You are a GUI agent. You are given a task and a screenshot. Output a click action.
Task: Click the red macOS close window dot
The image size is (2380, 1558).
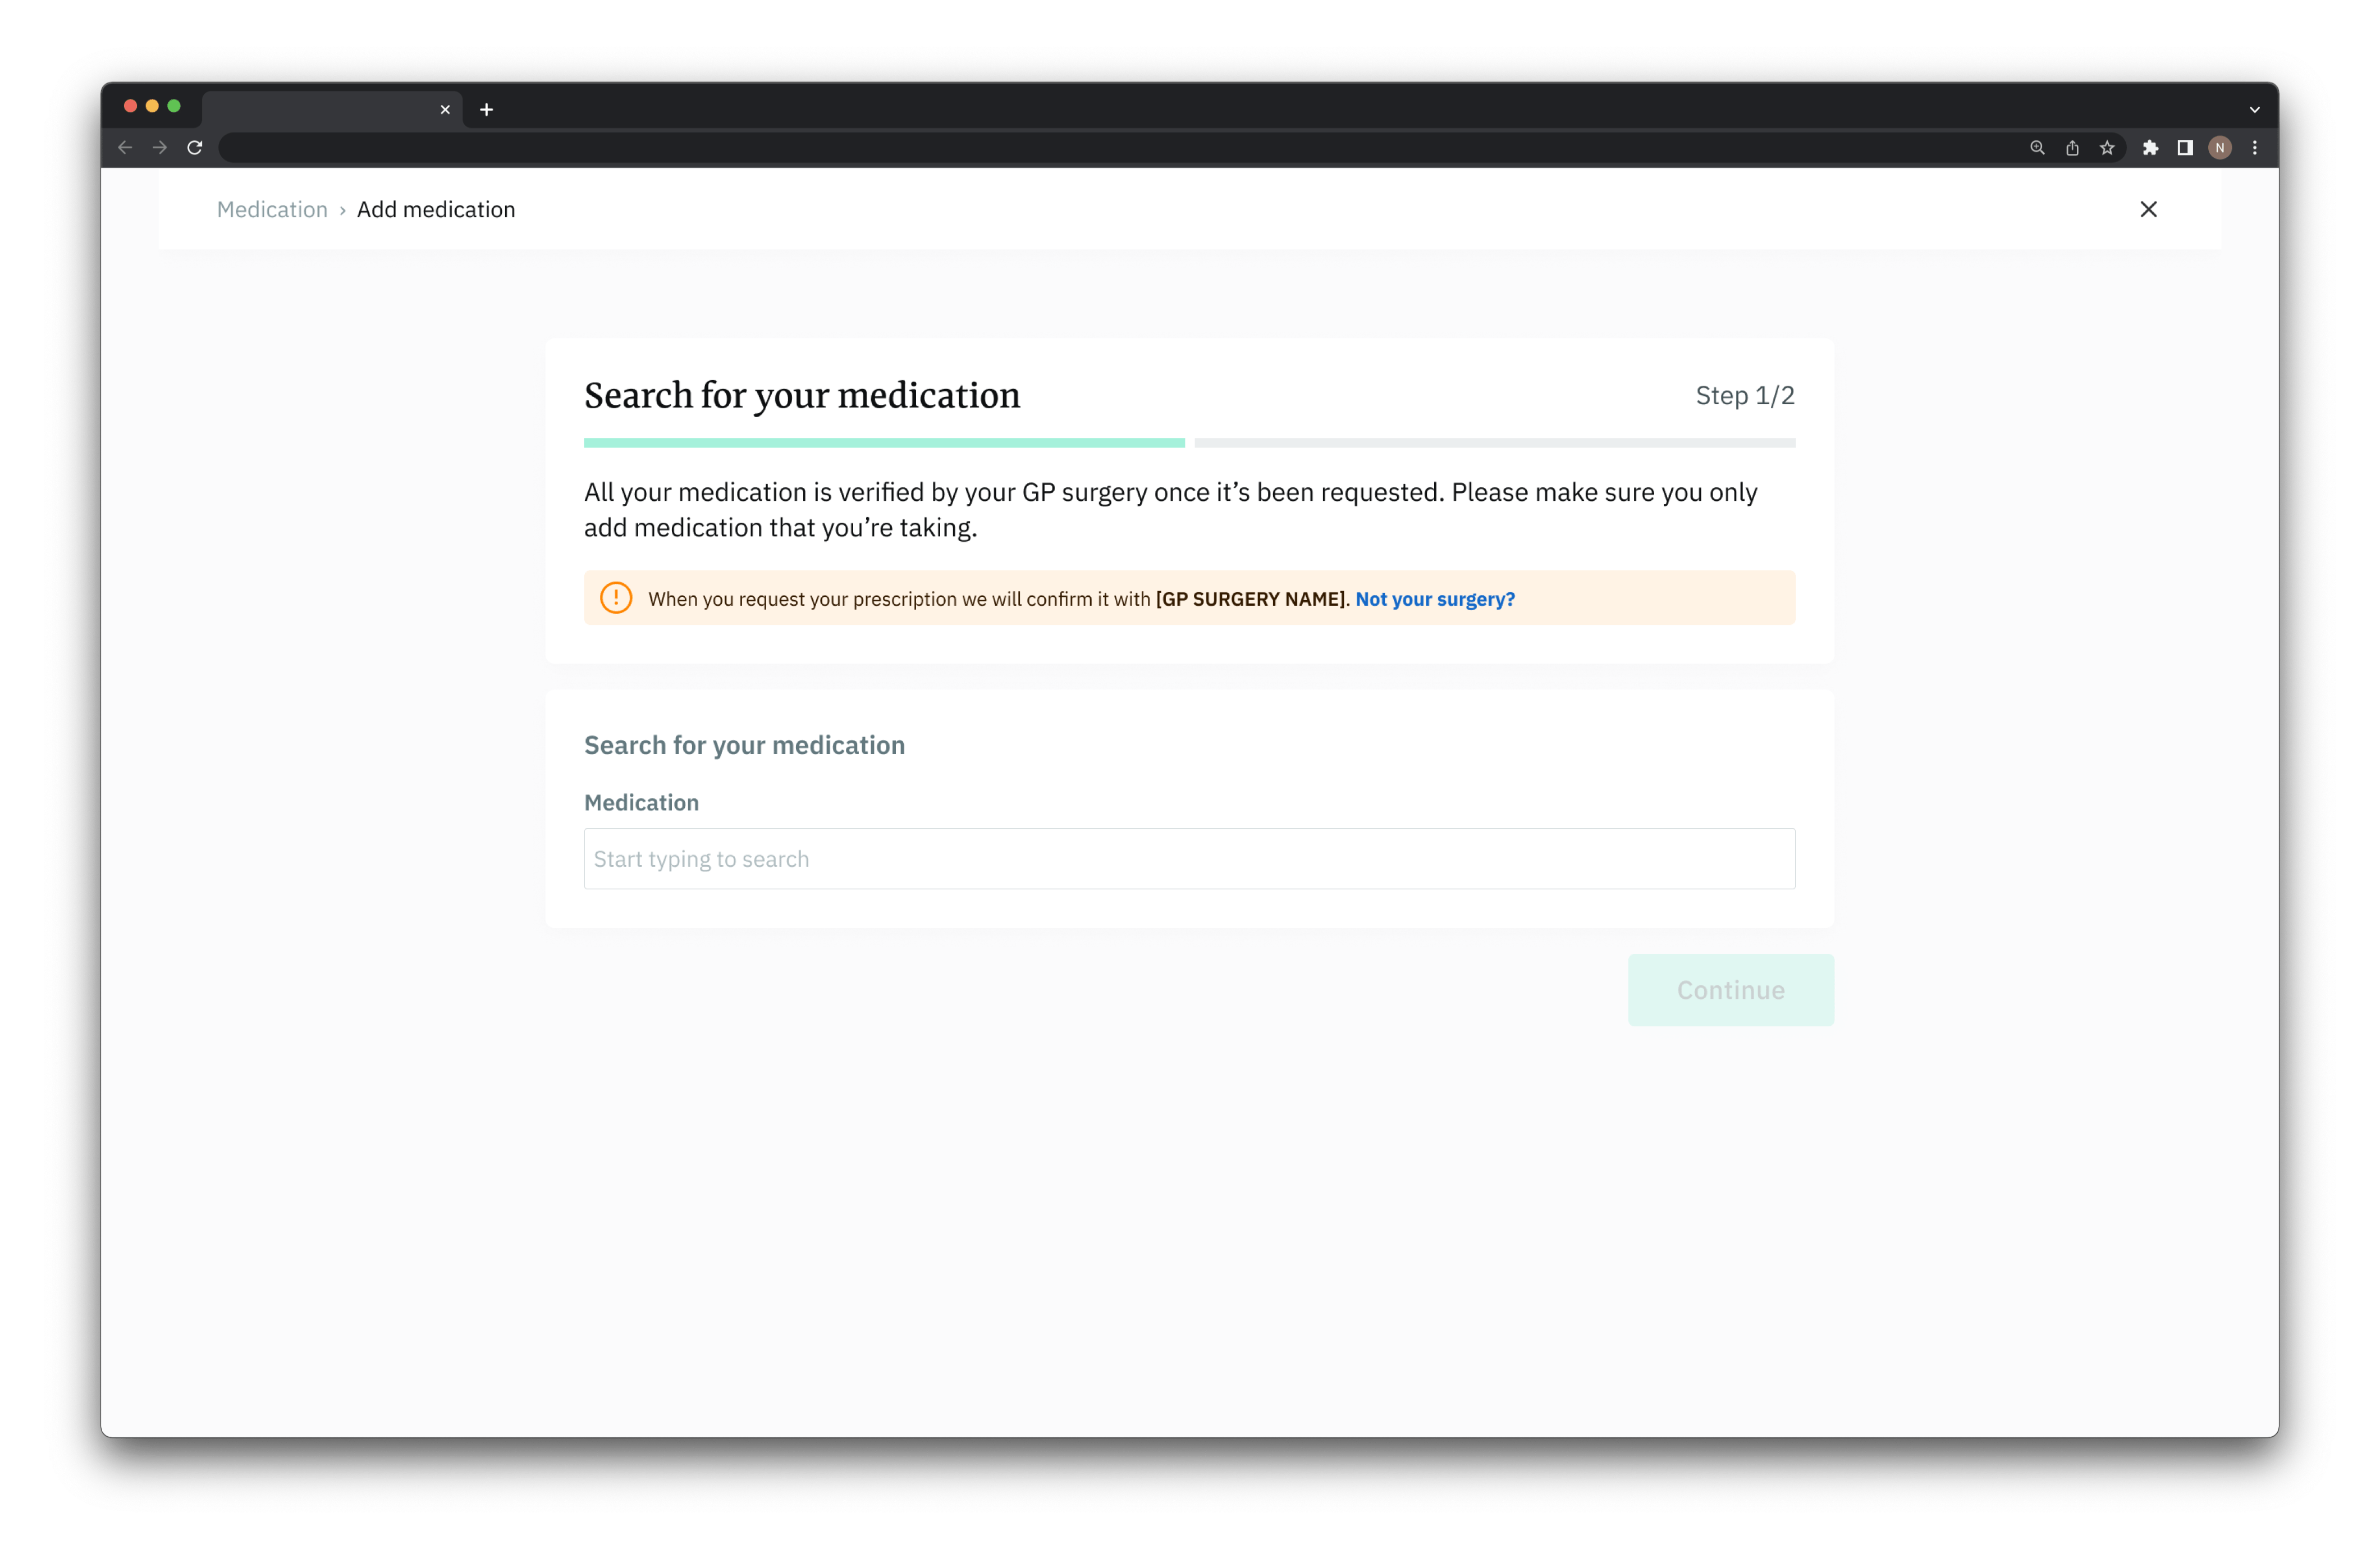click(130, 106)
